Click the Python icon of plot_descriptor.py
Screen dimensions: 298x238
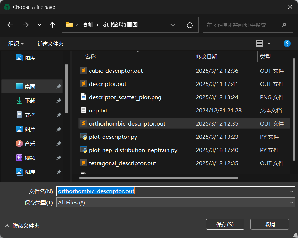coord(83,137)
